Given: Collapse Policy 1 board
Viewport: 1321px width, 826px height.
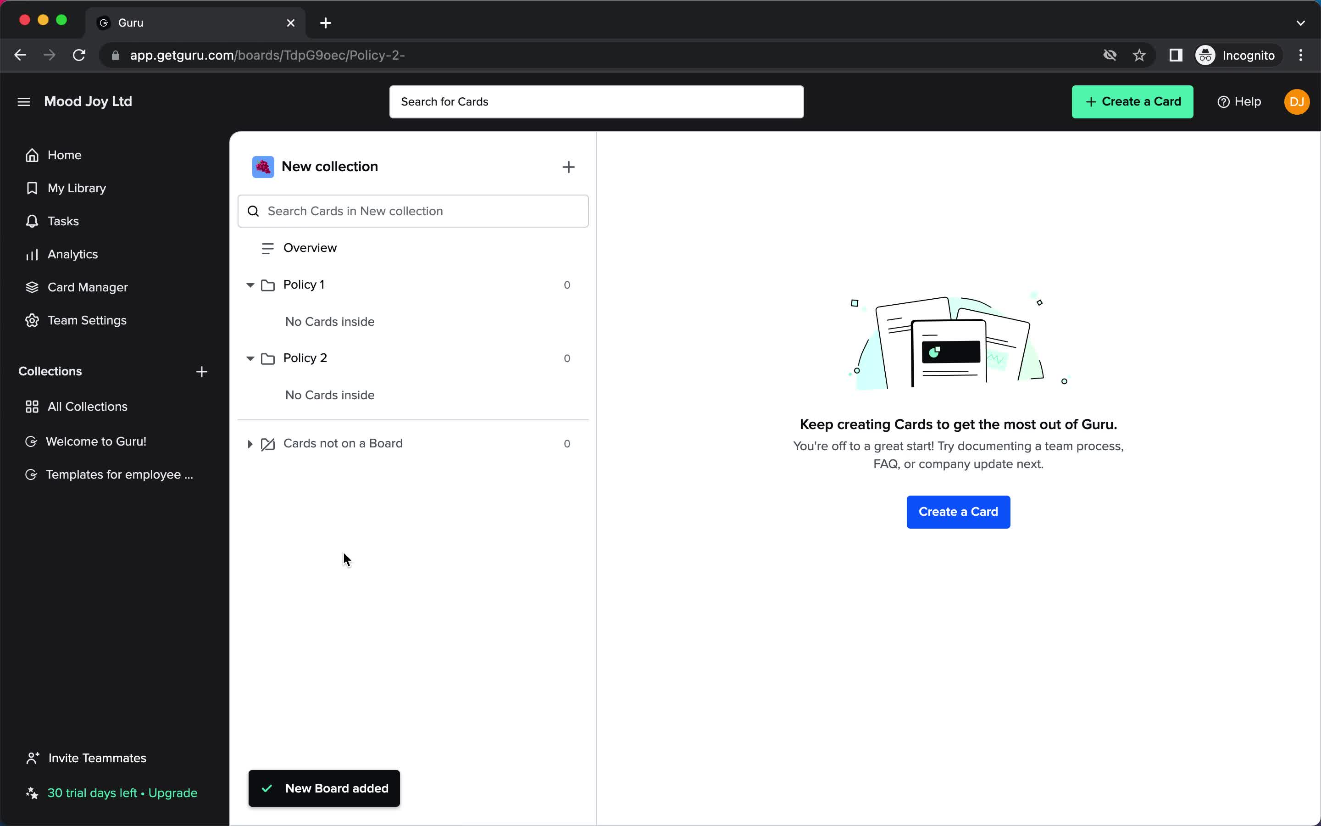Looking at the screenshot, I should pyautogui.click(x=250, y=285).
